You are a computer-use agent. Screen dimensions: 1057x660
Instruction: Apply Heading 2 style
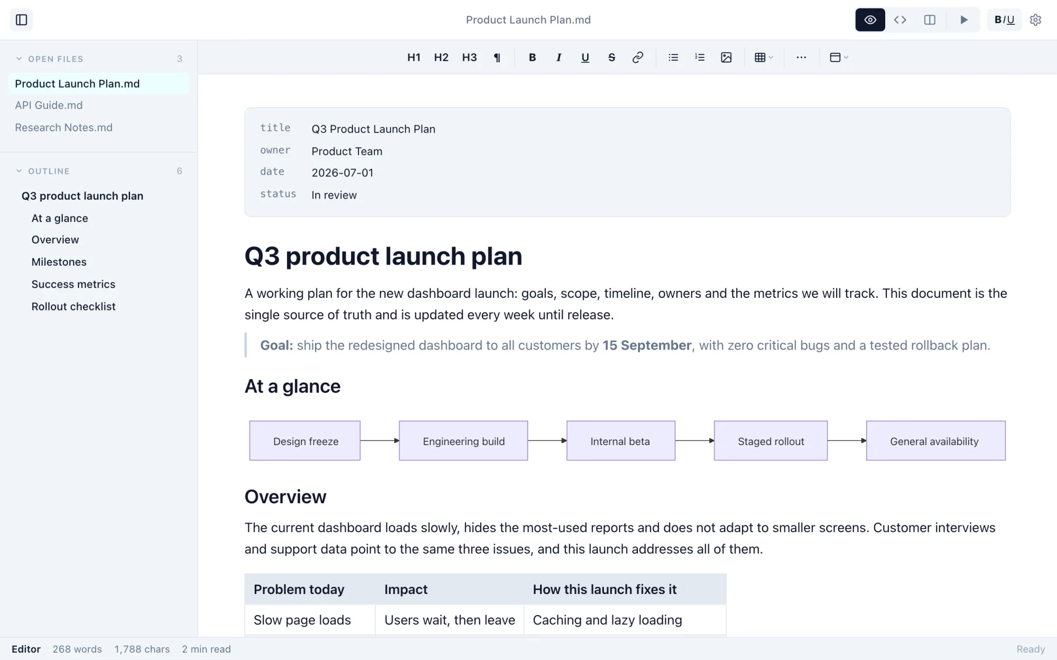pyautogui.click(x=441, y=58)
